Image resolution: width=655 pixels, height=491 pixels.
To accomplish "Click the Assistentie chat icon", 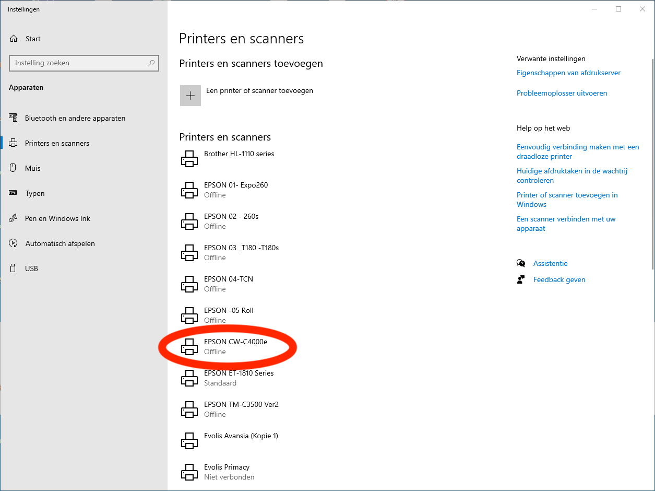I will 521,263.
